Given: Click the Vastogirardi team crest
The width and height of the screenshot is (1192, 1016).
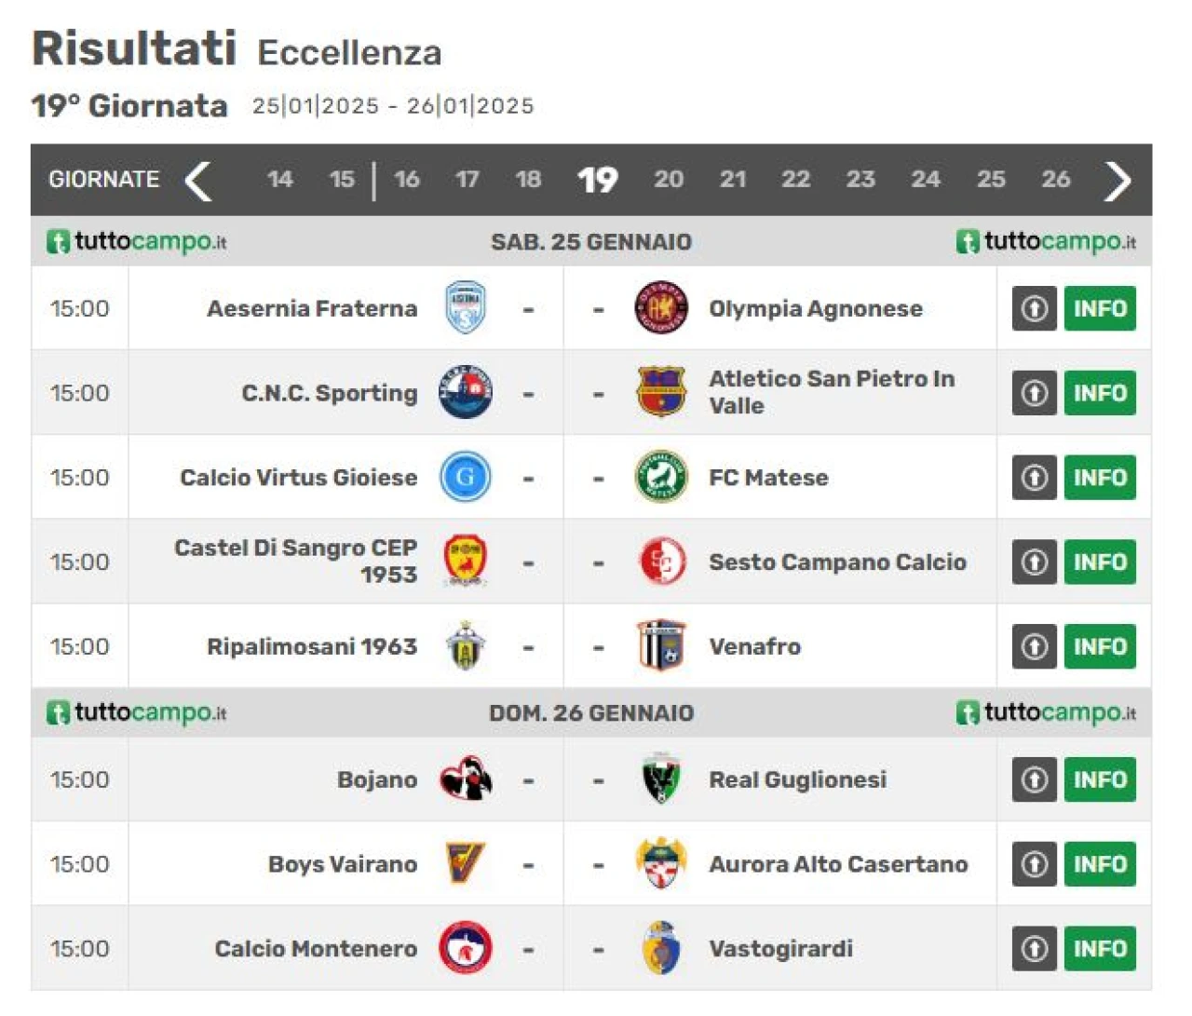Looking at the screenshot, I should 661,948.
